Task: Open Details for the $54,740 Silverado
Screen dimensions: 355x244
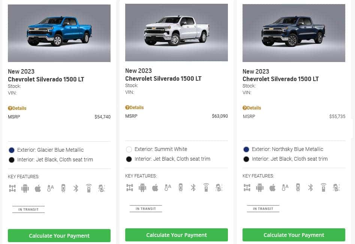Action: point(17,108)
